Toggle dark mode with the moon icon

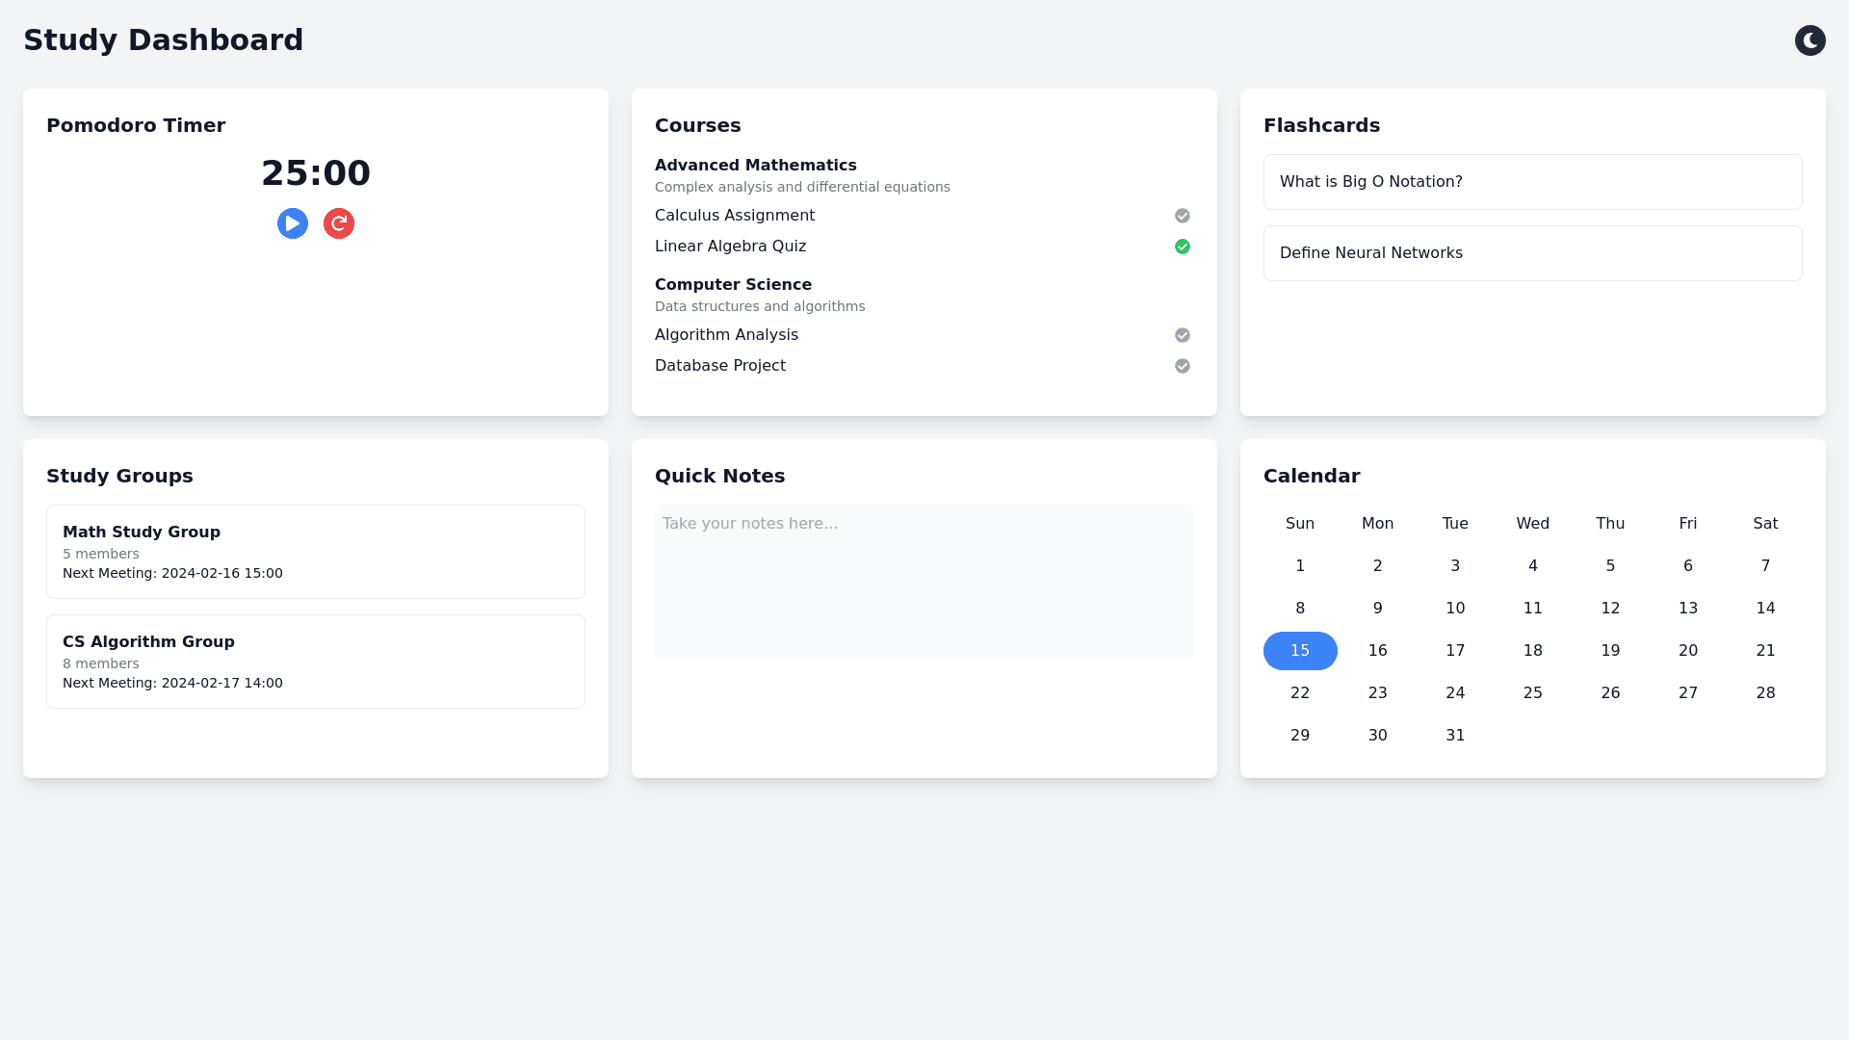click(x=1810, y=40)
